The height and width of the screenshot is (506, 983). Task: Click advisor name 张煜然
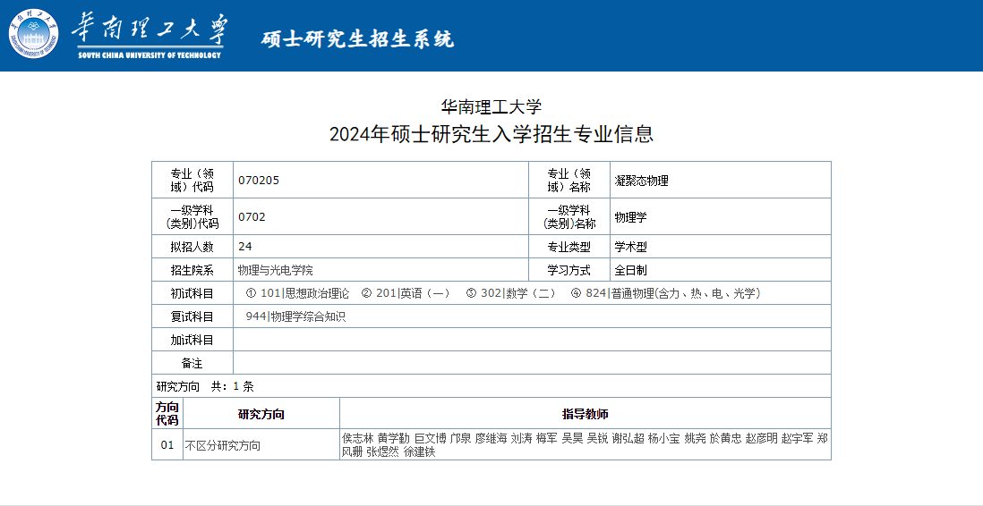click(x=382, y=452)
